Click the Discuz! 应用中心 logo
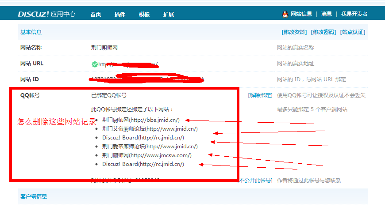 click(x=46, y=14)
